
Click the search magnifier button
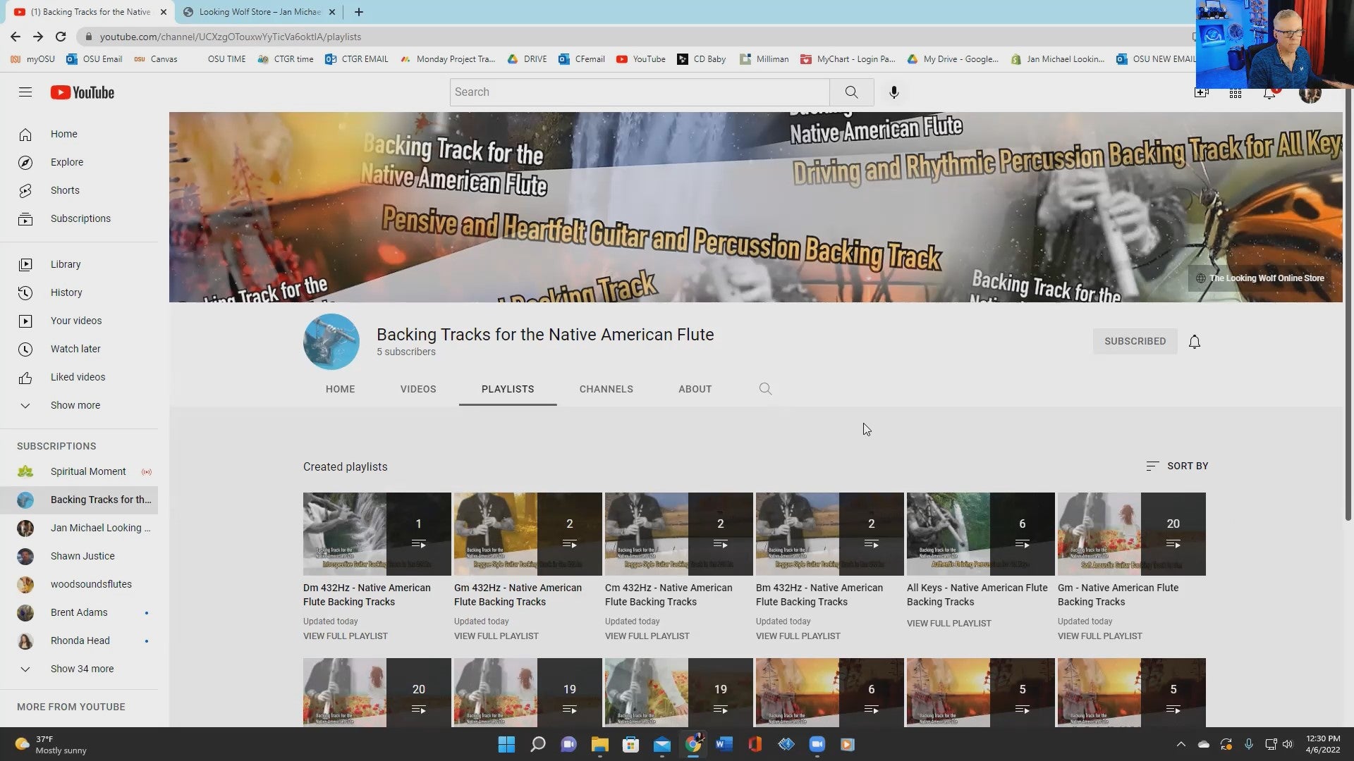point(851,92)
